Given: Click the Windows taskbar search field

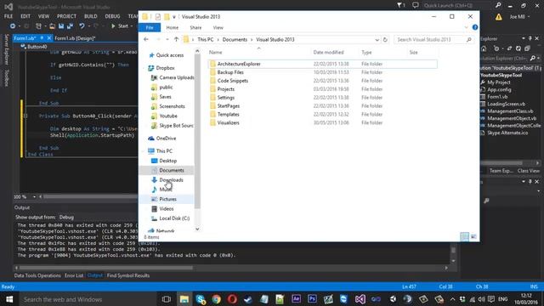Looking at the screenshot, I should pyautogui.click(x=88, y=299).
